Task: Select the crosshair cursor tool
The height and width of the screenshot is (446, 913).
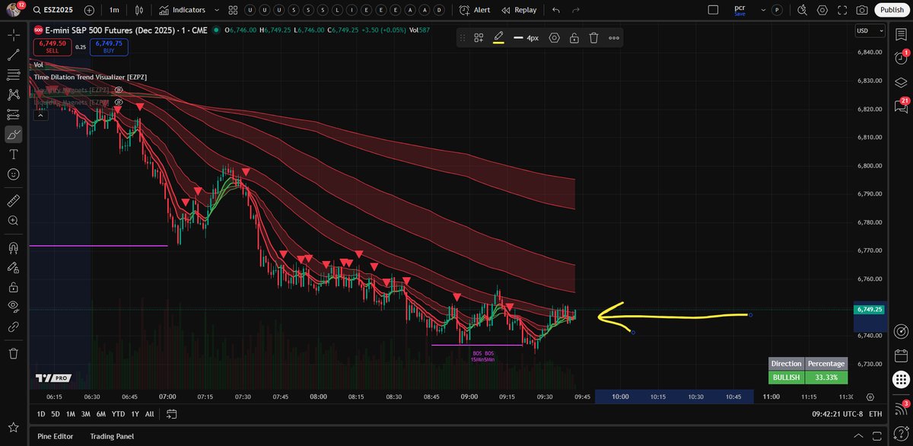Action: click(x=14, y=35)
